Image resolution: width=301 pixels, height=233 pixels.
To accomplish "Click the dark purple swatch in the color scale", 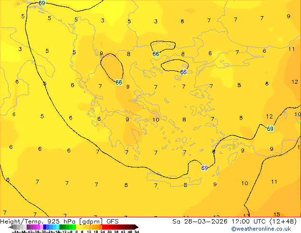I will pos(28,227).
